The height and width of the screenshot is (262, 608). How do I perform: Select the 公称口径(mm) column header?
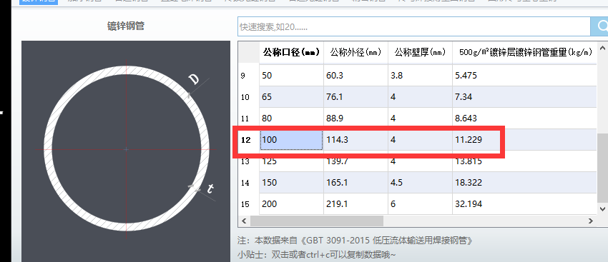pos(291,52)
